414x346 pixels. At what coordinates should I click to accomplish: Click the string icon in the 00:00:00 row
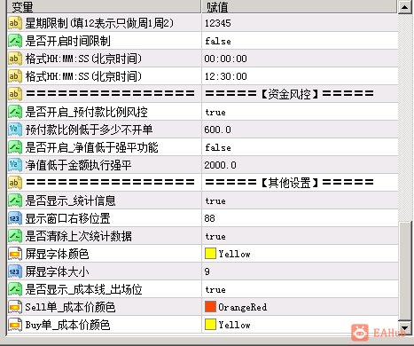tap(15, 59)
